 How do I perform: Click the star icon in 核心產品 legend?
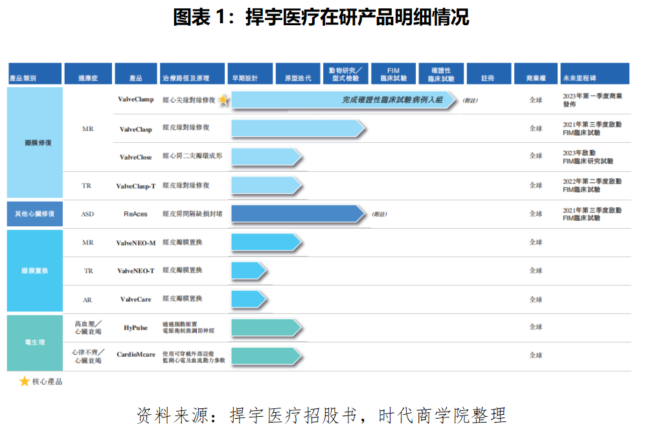click(x=25, y=381)
